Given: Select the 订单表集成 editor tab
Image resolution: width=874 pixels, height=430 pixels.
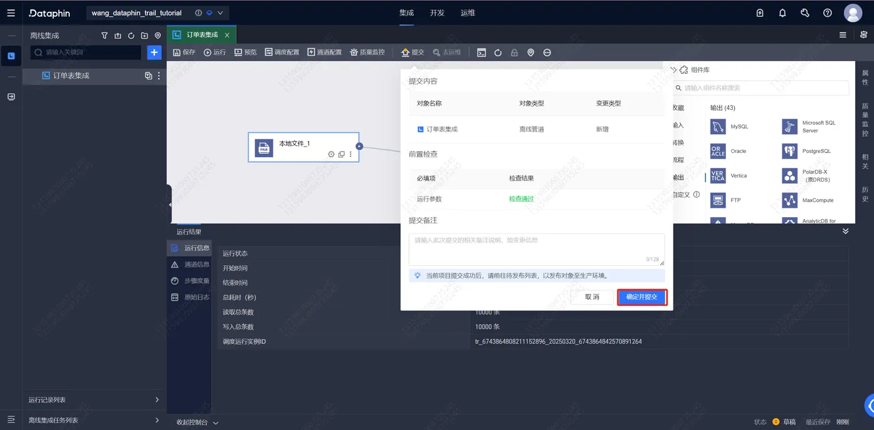Looking at the screenshot, I should (202, 35).
